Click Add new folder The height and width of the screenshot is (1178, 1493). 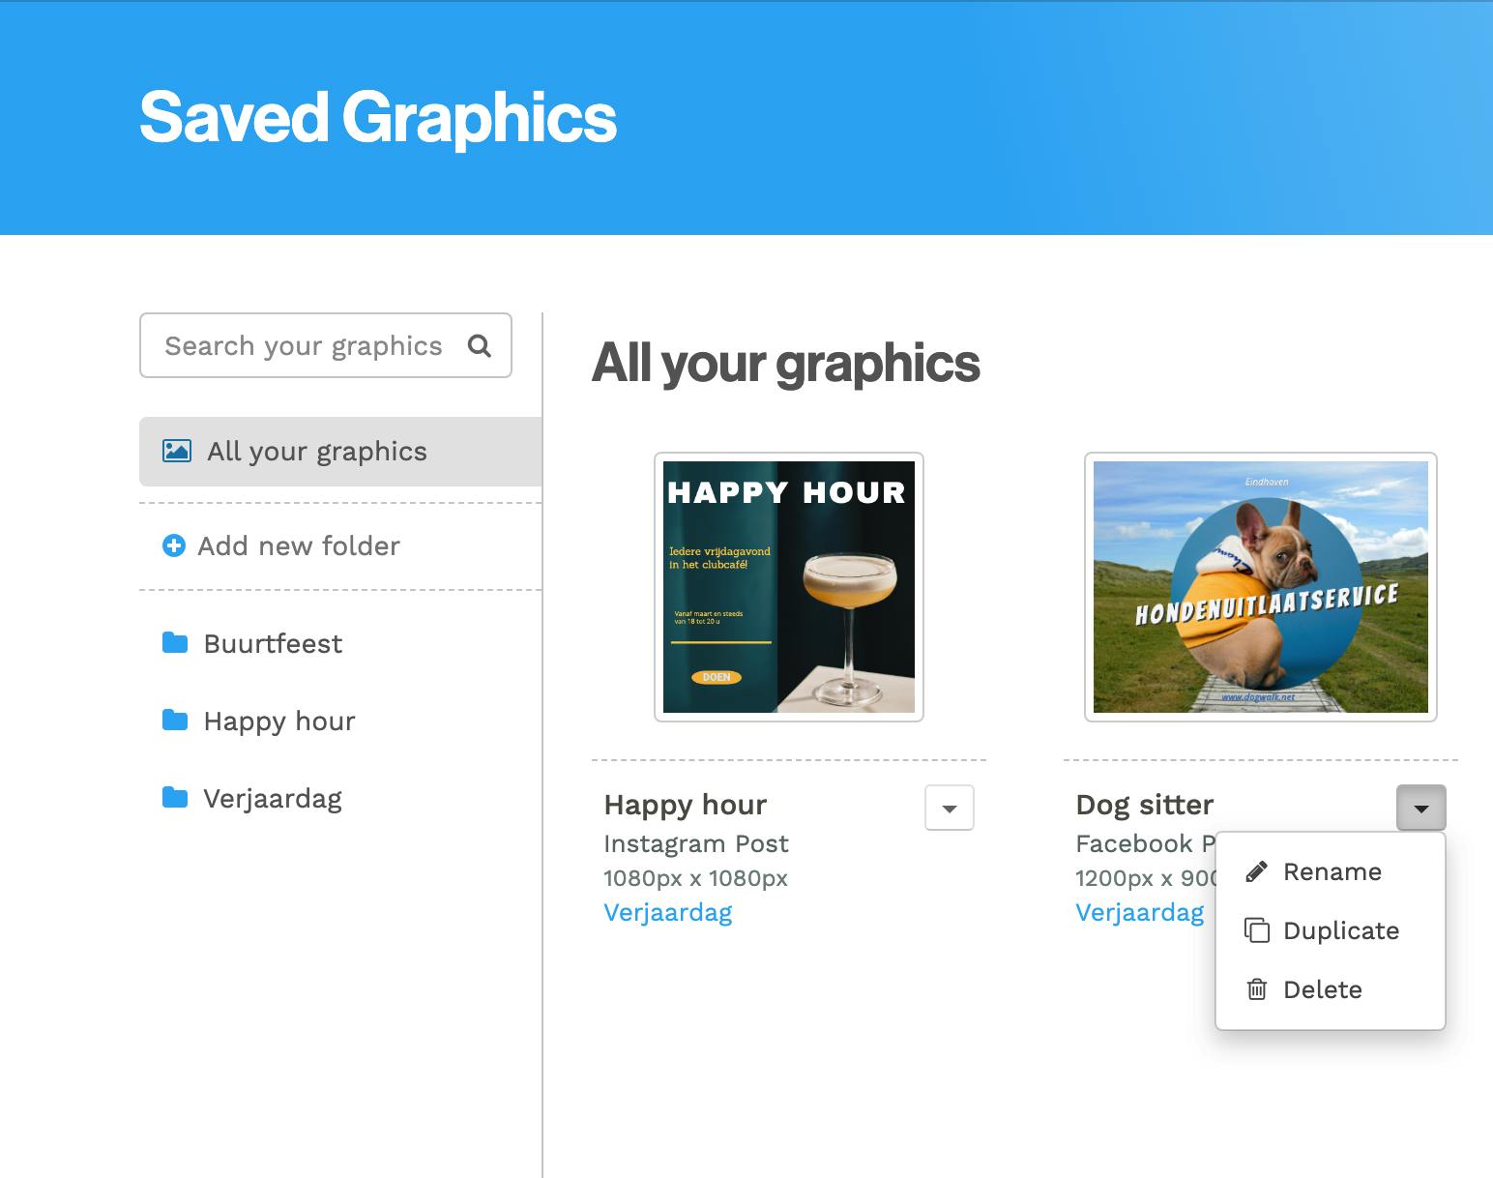tap(340, 545)
